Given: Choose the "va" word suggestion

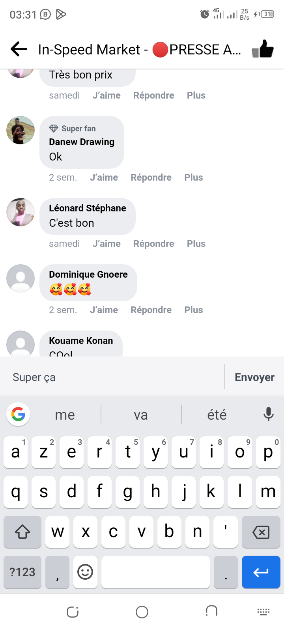Looking at the screenshot, I should (x=141, y=415).
